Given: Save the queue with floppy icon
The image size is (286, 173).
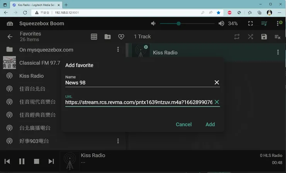Looking at the screenshot, I should [x=264, y=37].
